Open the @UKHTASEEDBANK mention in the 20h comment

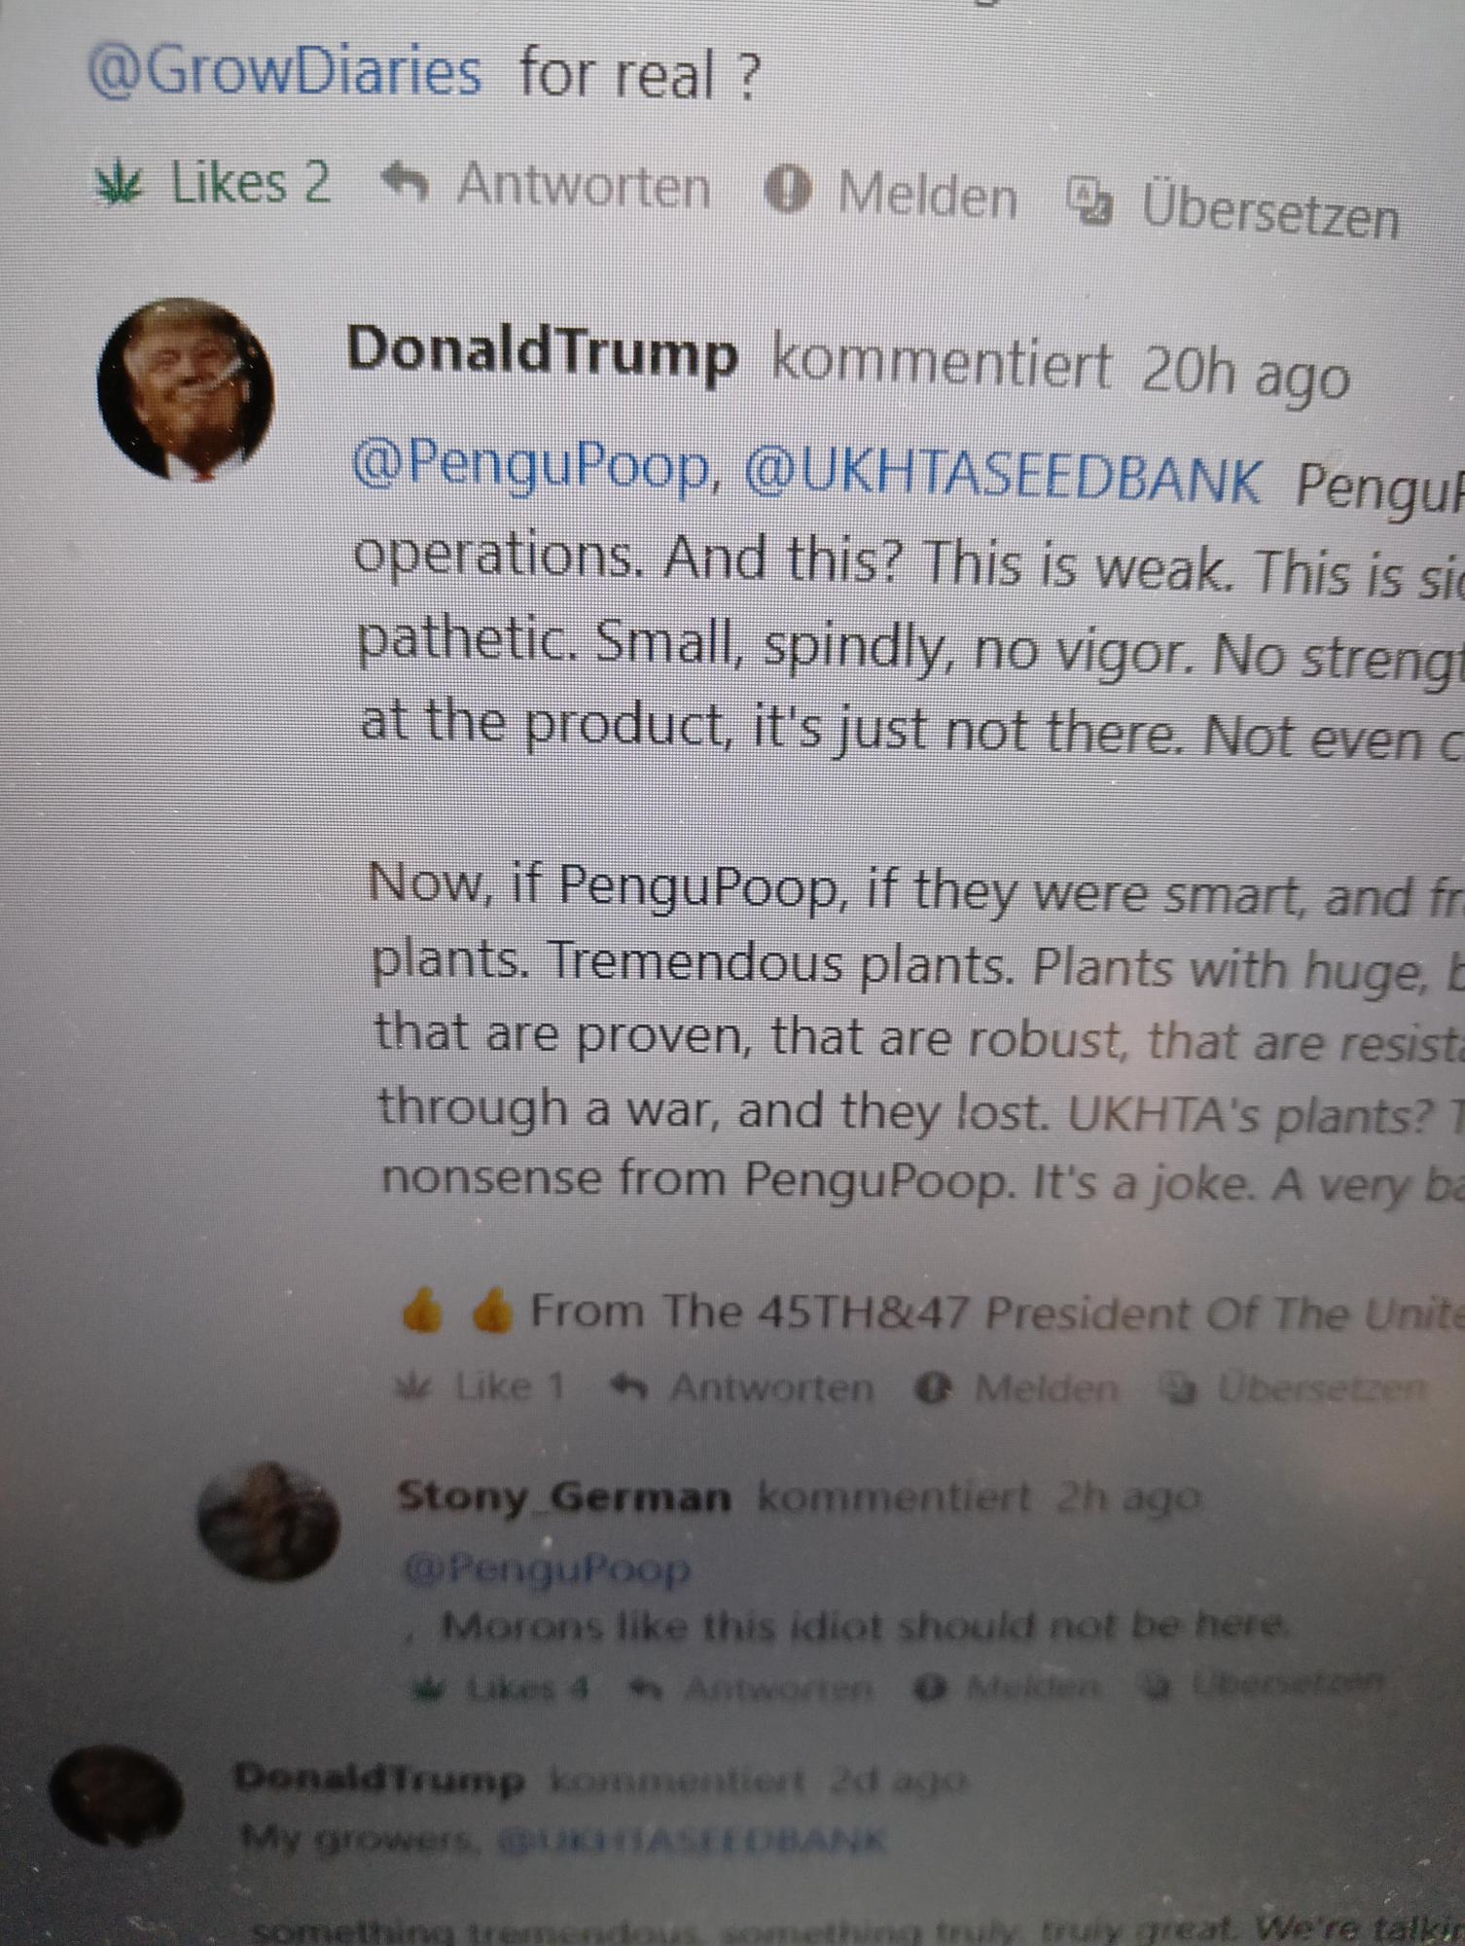[1003, 479]
